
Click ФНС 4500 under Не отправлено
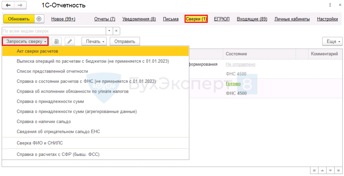(x=236, y=74)
